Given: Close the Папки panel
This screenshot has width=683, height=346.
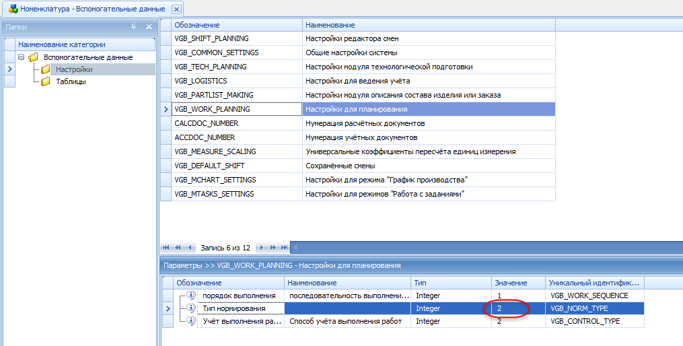Looking at the screenshot, I should click(x=149, y=27).
